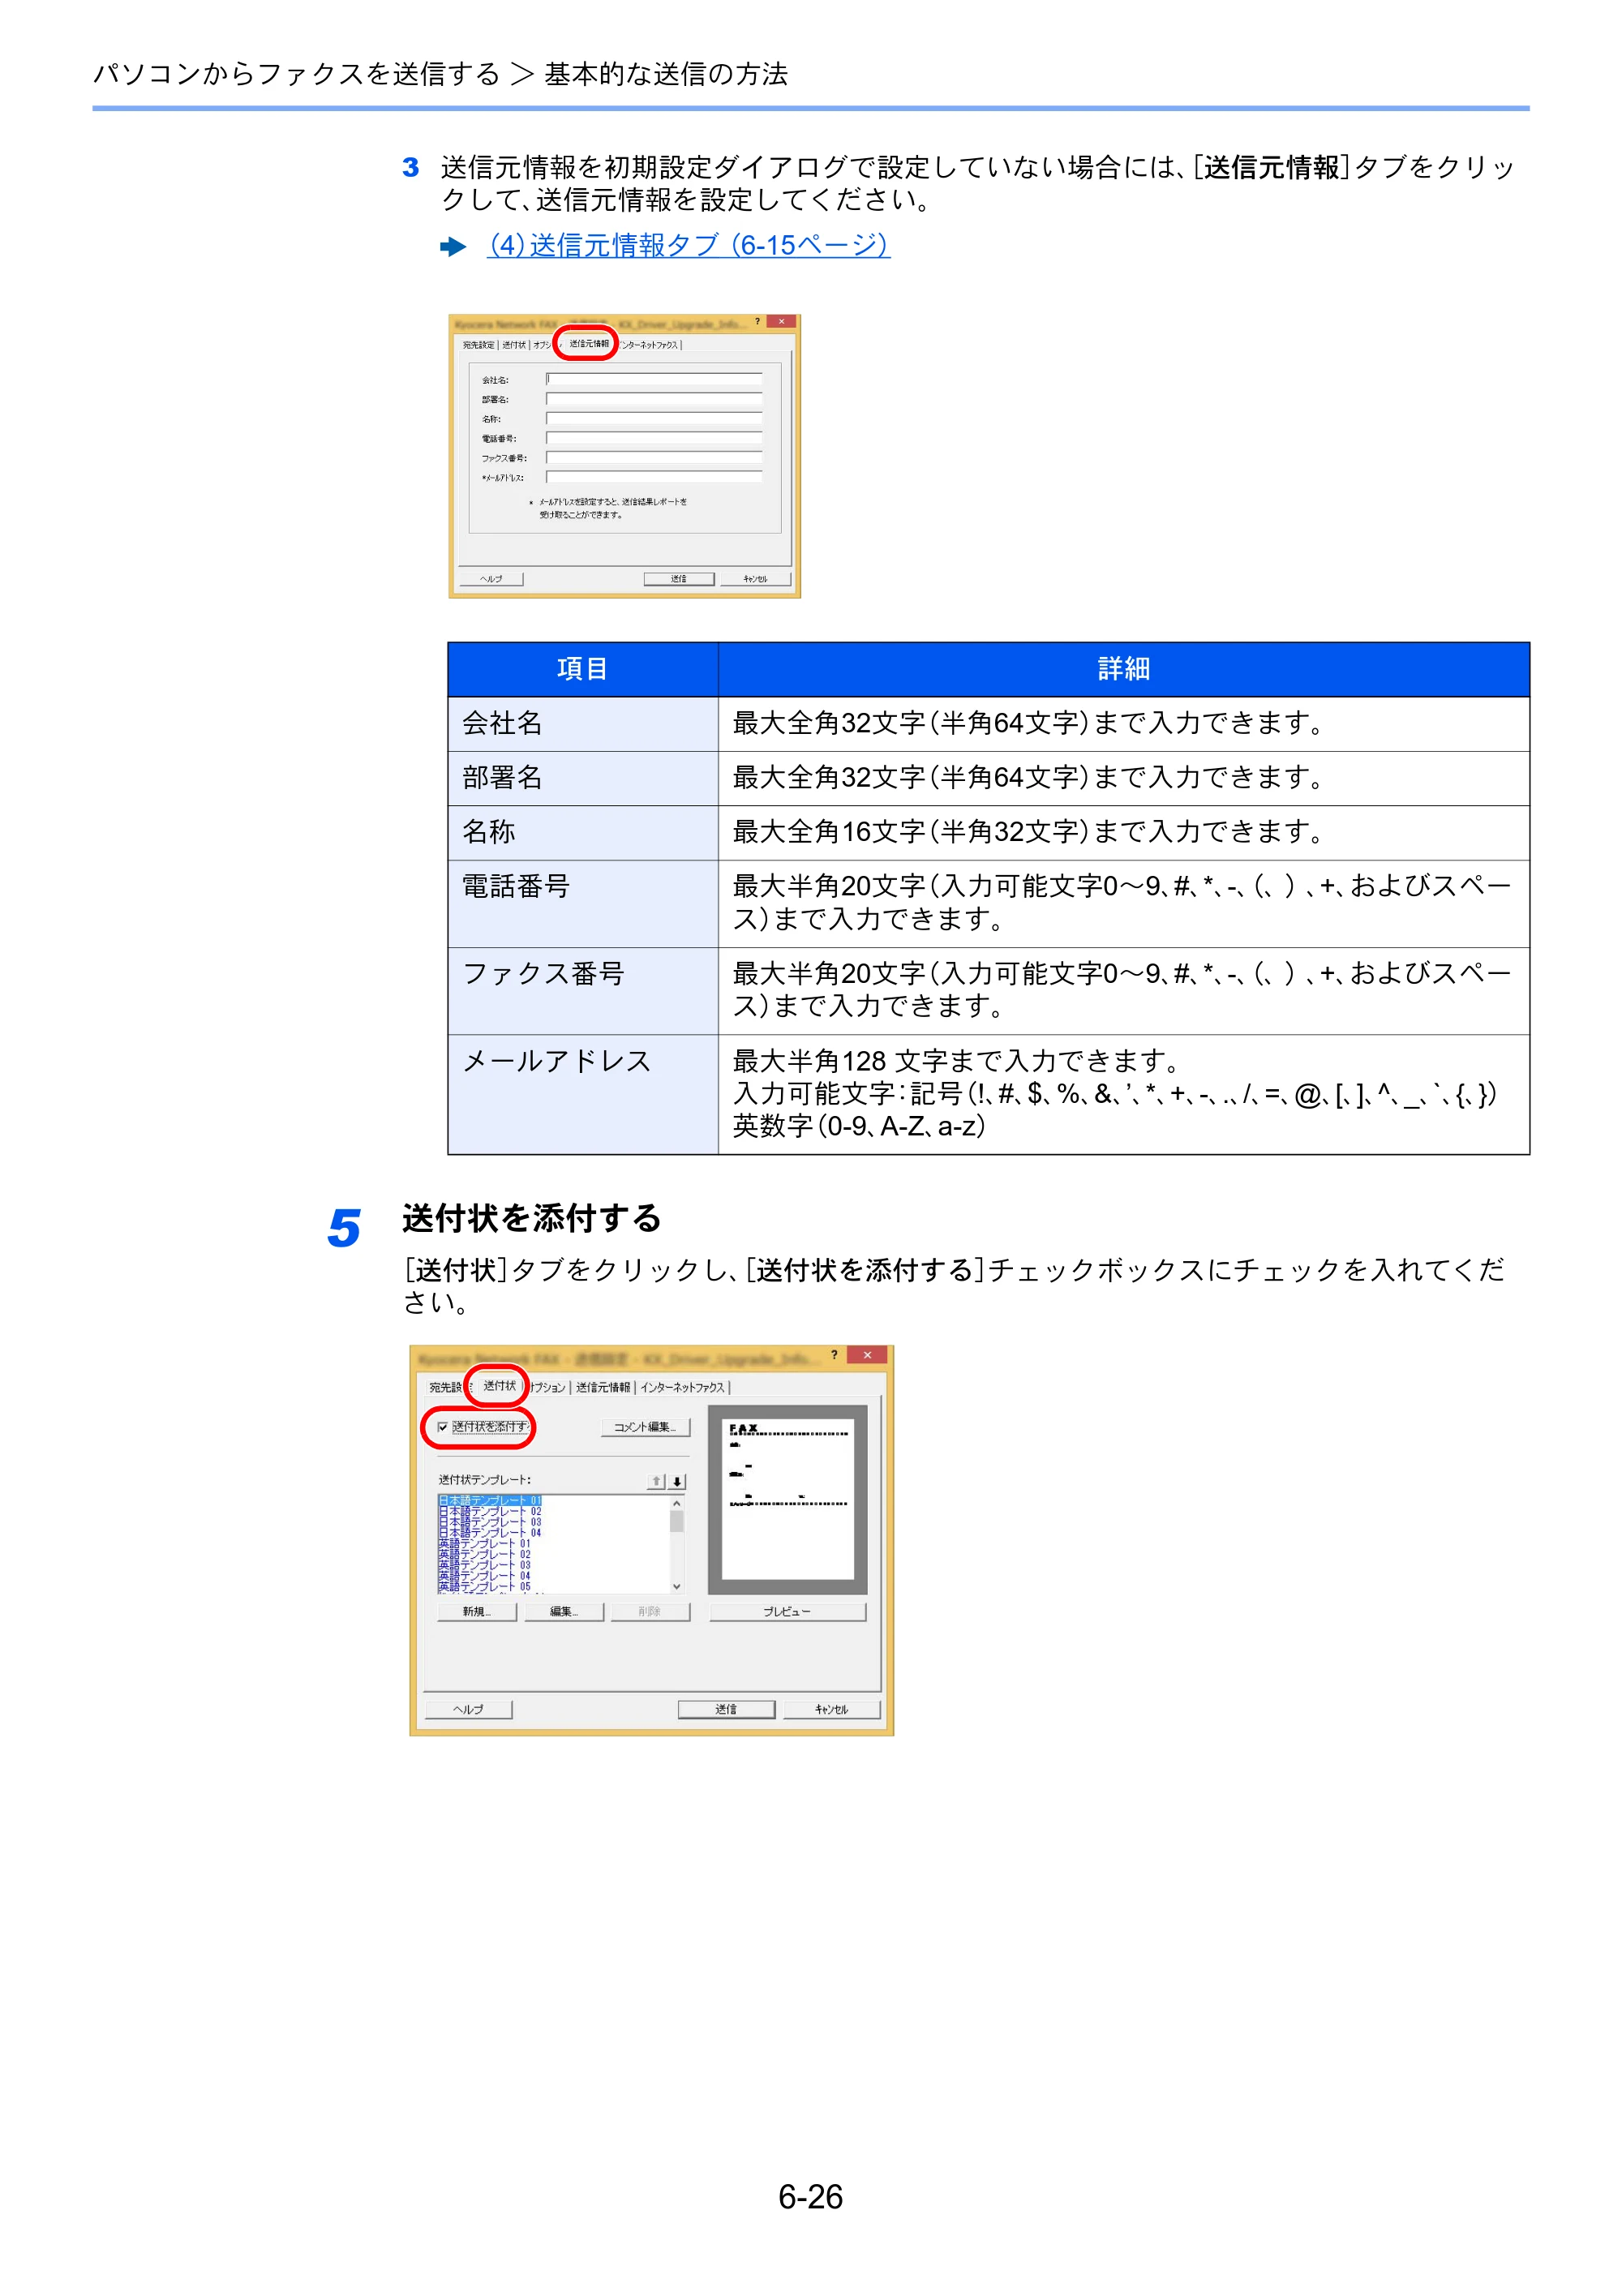The height and width of the screenshot is (2296, 1622).
Task: Select 英語テンプレート 05 in list
Action: click(485, 1587)
